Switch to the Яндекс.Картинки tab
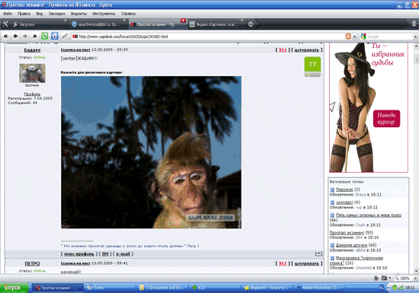This screenshot has width=419, height=293. coord(216,24)
